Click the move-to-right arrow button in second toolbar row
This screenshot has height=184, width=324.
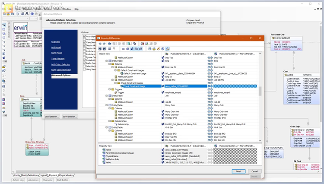pyautogui.click(x=104, y=49)
